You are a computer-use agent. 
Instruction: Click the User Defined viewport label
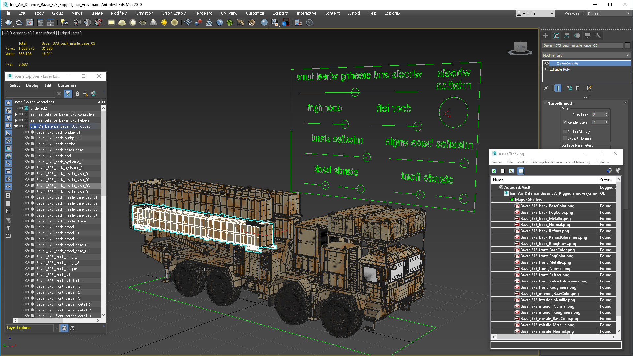click(45, 33)
